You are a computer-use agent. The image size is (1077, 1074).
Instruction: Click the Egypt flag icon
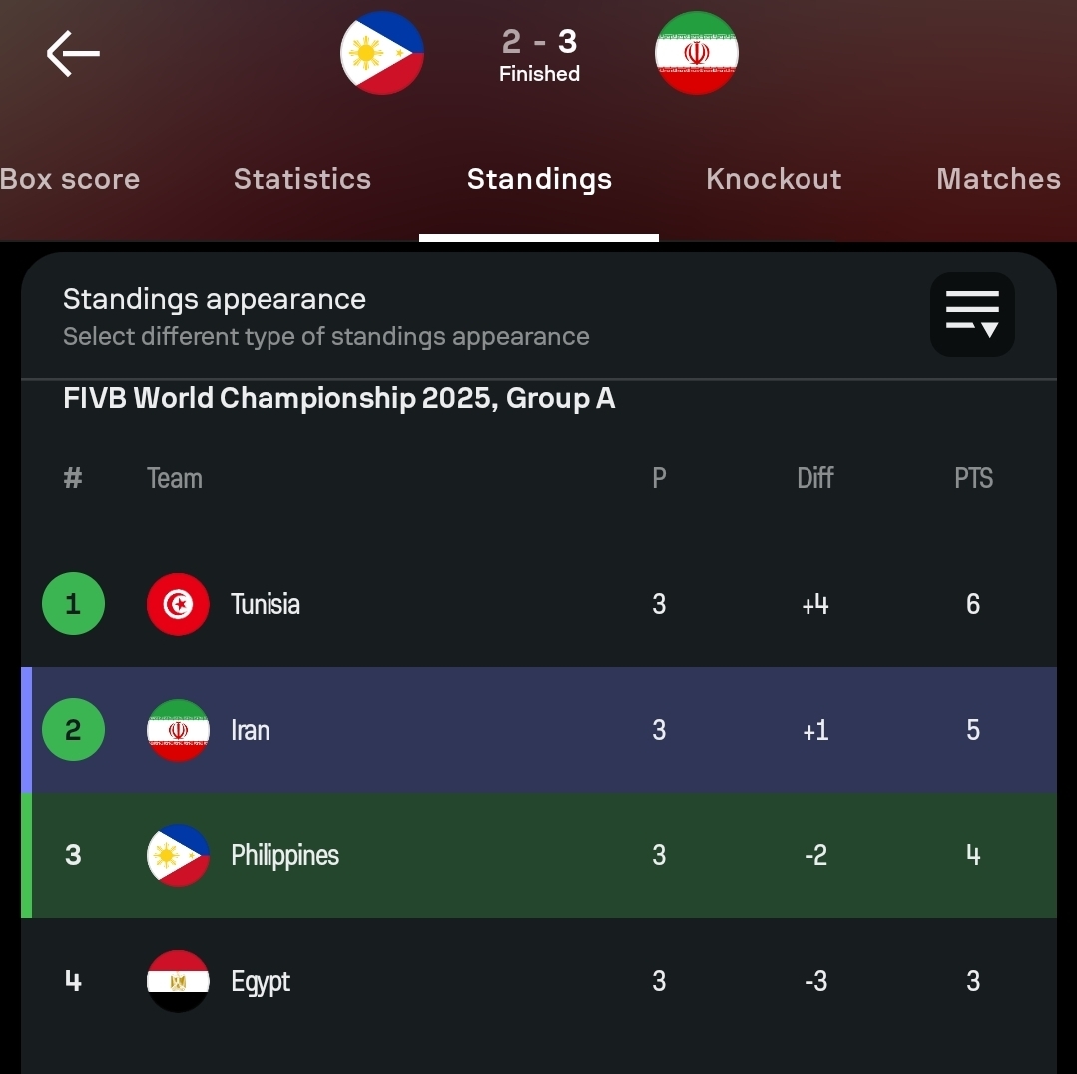click(178, 981)
